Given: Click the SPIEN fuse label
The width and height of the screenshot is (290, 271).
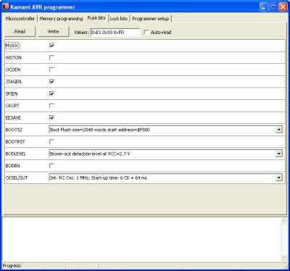Looking at the screenshot, I should coord(12,93).
